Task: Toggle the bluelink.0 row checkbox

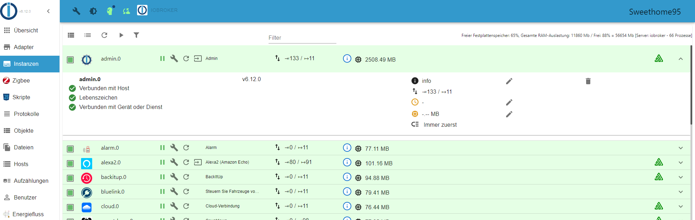Action: click(x=70, y=193)
